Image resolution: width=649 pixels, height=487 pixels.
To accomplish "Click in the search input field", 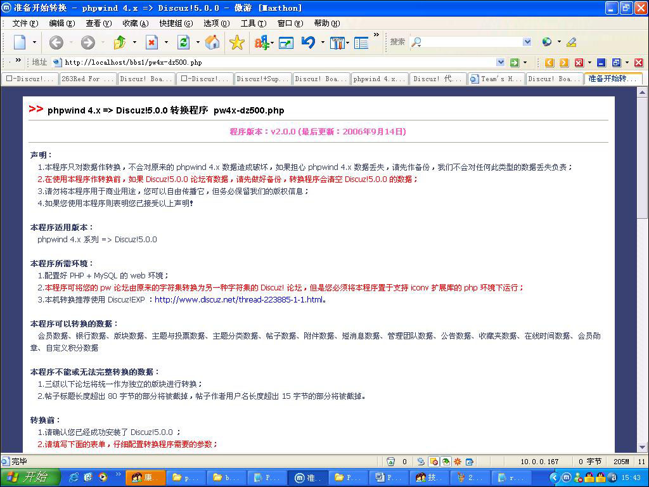I will [x=472, y=42].
